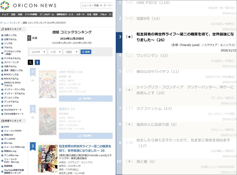Open グルメ in the navigation bar

(x=103, y=14)
